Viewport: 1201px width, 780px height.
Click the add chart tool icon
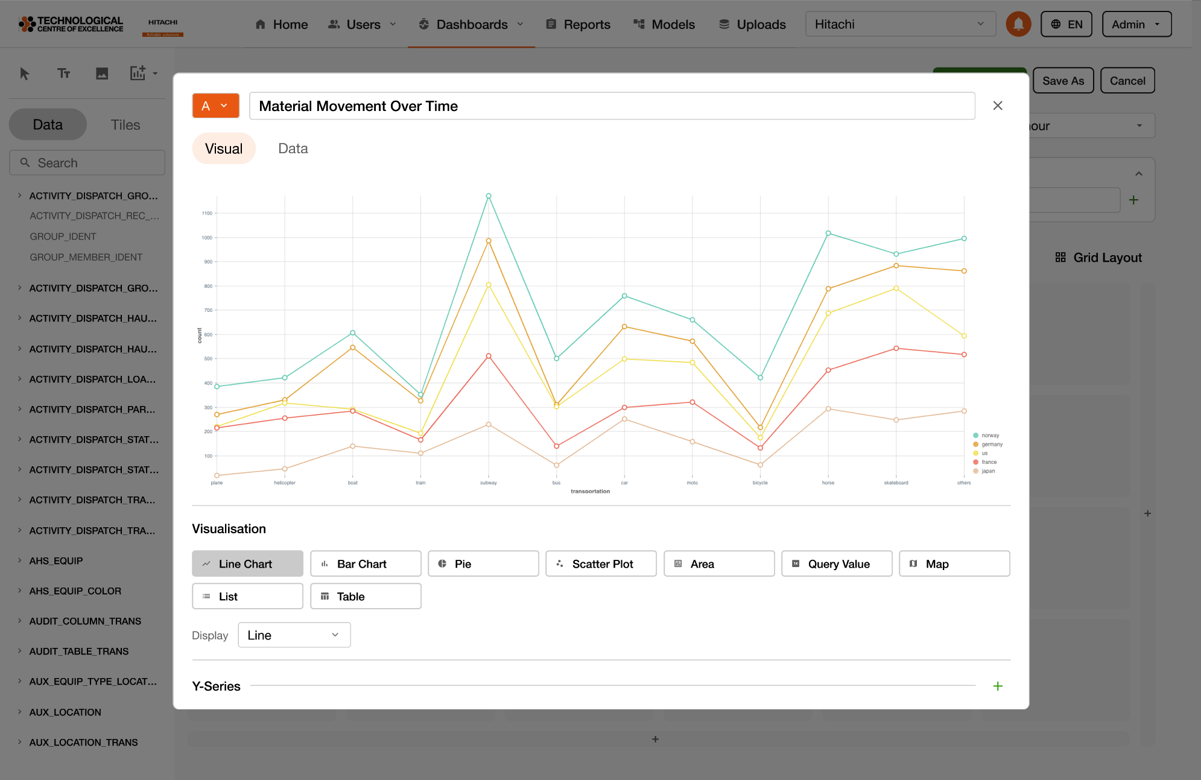(138, 74)
